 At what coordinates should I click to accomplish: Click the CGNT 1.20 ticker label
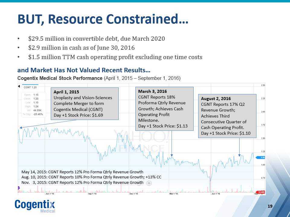[x=30, y=87]
